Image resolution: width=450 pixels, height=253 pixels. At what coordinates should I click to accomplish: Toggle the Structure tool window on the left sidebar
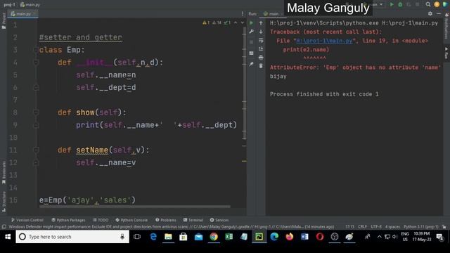(4, 202)
